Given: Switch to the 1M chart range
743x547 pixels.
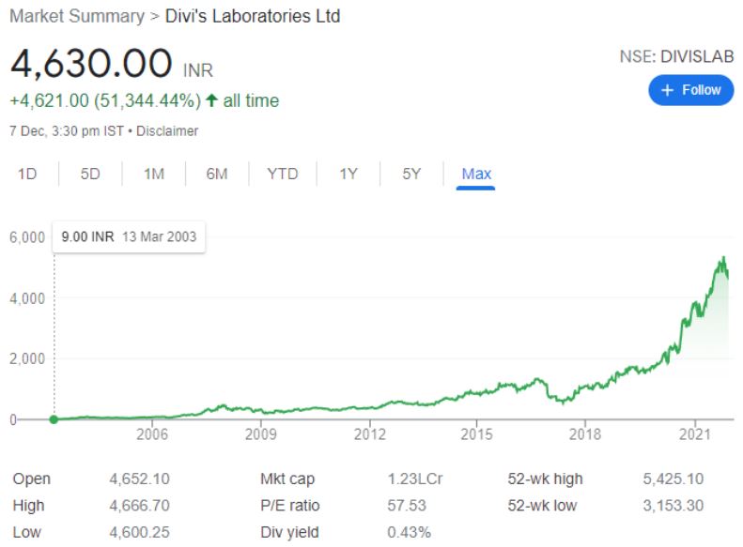Looking at the screenshot, I should 154,174.
